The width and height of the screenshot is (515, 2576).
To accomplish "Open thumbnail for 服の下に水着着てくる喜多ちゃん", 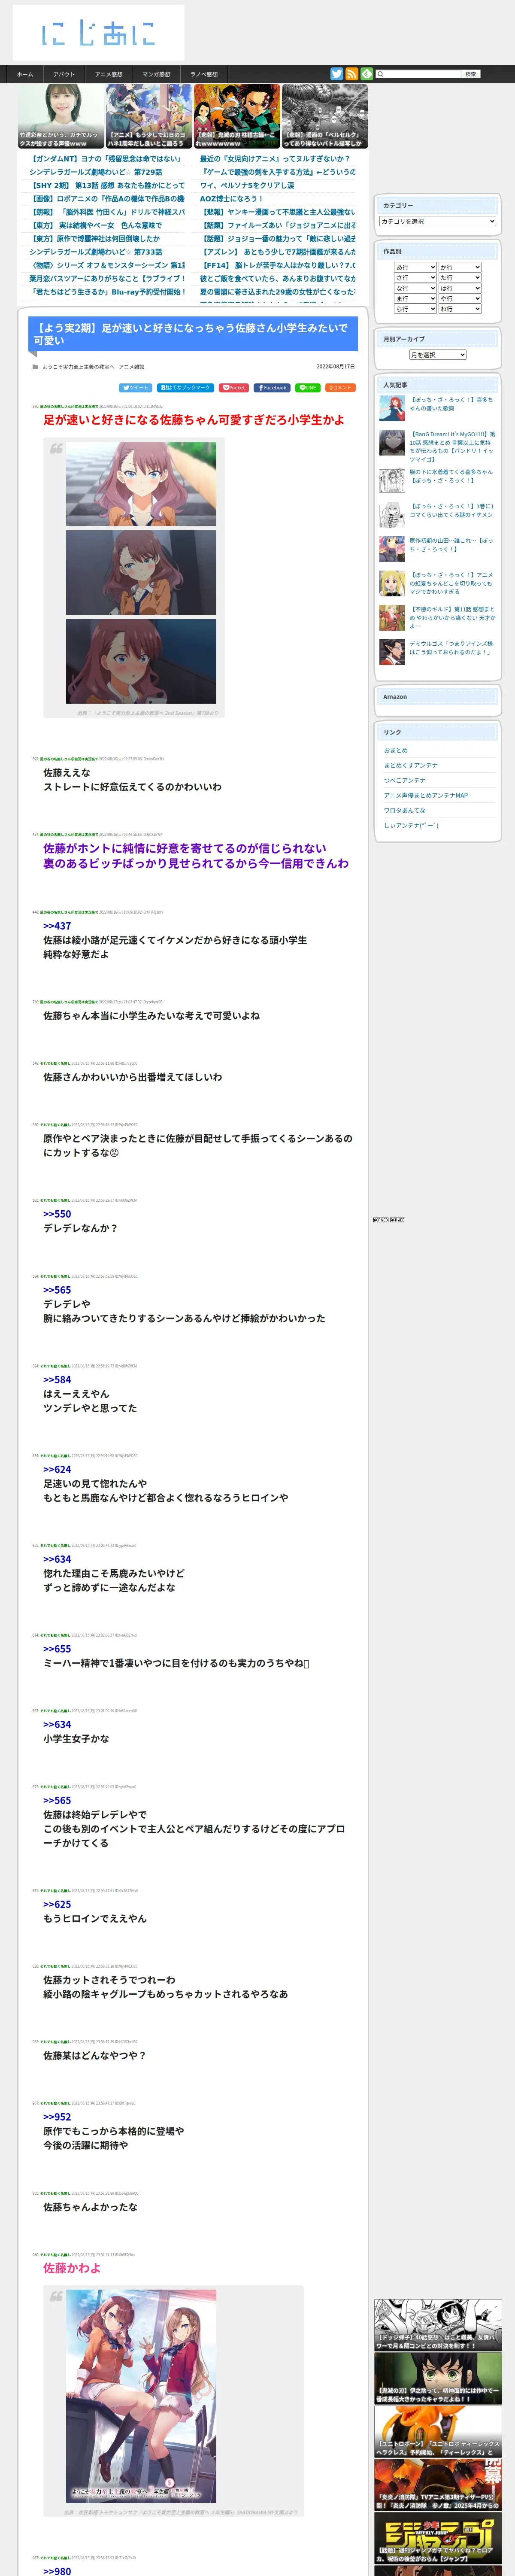I will pyautogui.click(x=392, y=480).
